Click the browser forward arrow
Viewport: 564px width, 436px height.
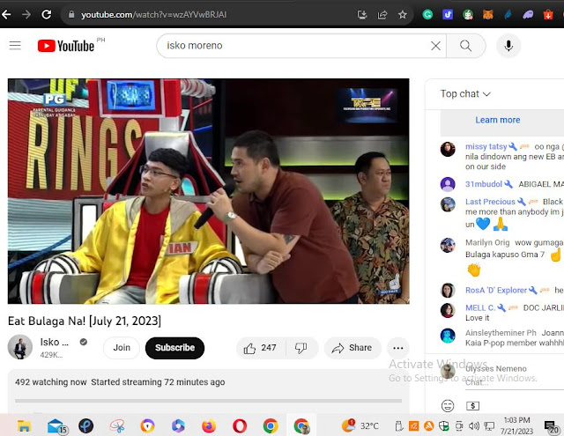click(26, 15)
